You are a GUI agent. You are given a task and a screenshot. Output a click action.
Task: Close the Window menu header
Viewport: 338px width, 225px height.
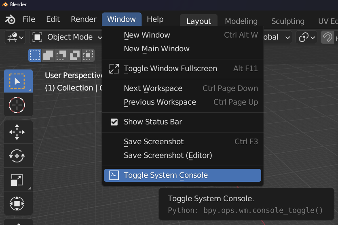click(122, 19)
